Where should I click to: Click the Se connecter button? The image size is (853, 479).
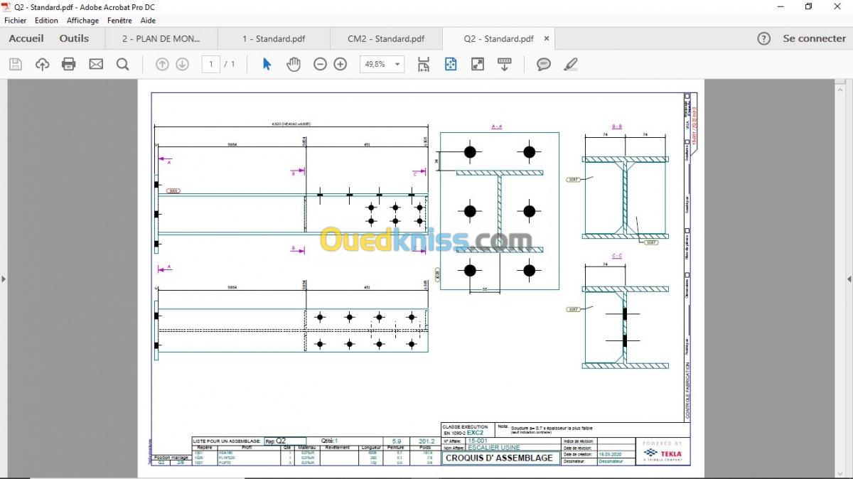[x=815, y=39]
